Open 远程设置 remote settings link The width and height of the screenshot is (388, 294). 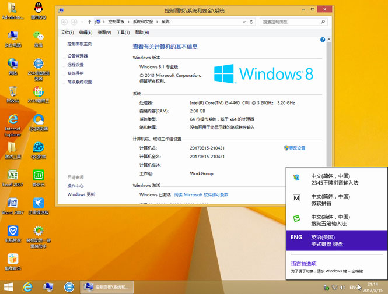coord(75,65)
